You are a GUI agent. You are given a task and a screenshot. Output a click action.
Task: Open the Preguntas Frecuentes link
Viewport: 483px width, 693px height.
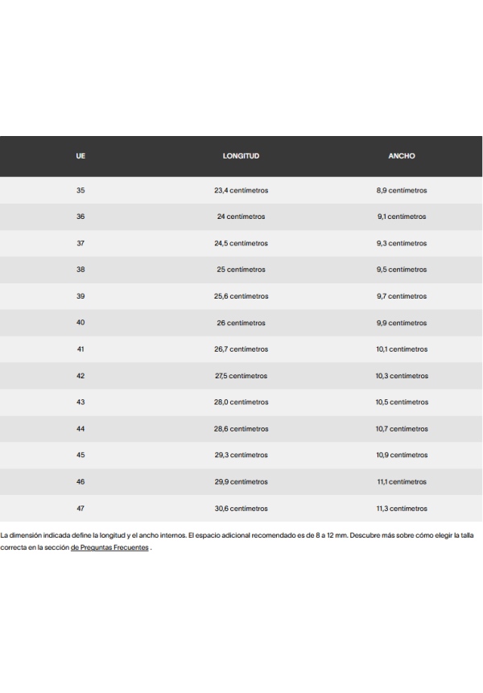[110, 547]
